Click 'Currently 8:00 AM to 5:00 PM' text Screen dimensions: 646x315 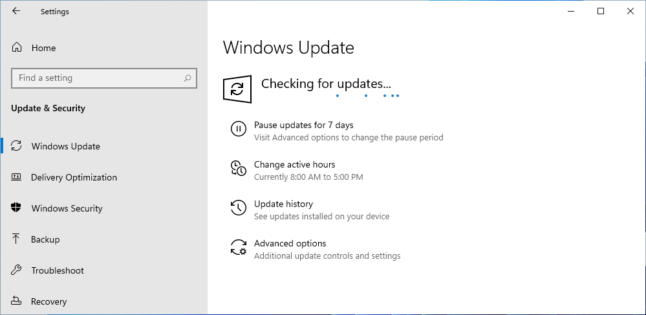tap(308, 177)
